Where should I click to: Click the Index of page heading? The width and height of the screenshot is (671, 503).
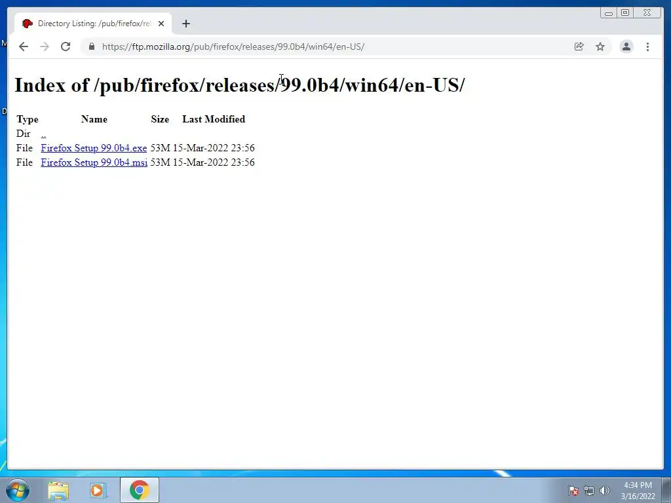click(240, 84)
